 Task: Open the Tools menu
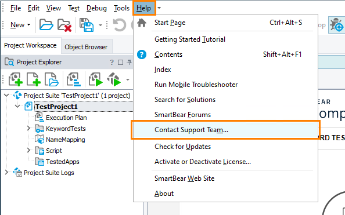[x=121, y=8]
